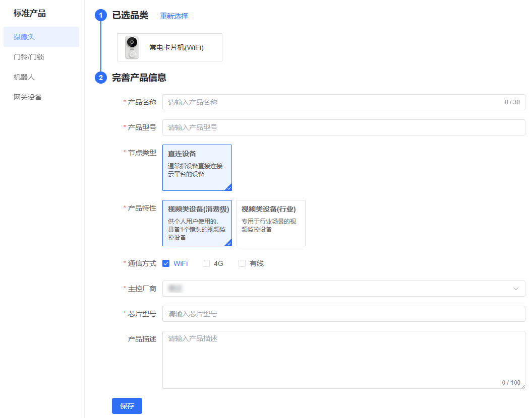
Task: Click the 重新选择 link
Action: click(174, 16)
